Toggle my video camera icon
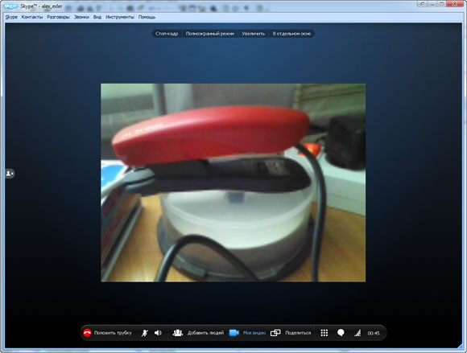The width and height of the screenshot is (467, 353). coord(234,333)
